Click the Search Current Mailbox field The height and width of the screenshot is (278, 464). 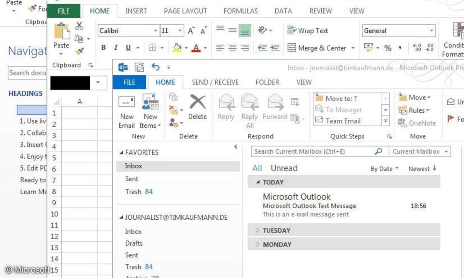coord(313,151)
